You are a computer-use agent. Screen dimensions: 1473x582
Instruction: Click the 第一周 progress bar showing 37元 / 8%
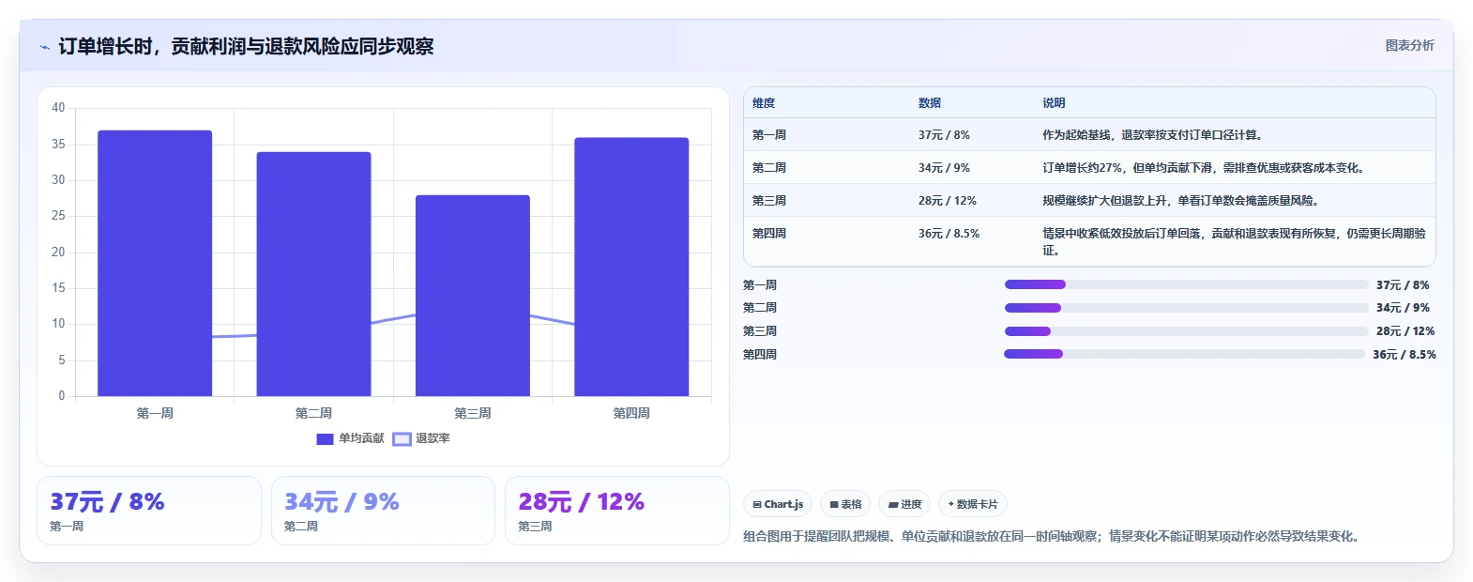click(1186, 284)
